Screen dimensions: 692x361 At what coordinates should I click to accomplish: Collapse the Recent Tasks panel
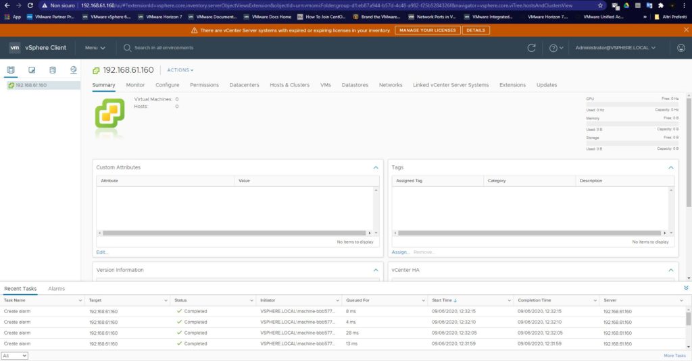(686, 288)
